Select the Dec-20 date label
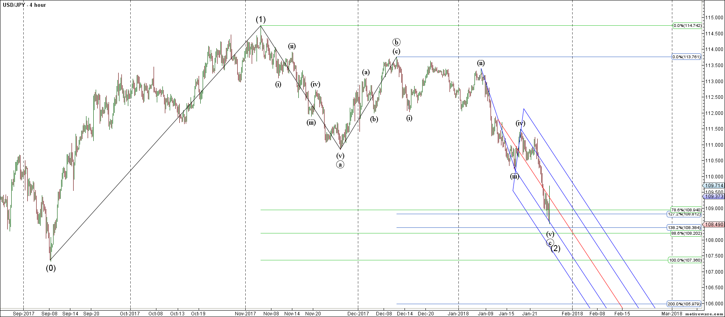This screenshot has height=317, width=725. point(426,313)
